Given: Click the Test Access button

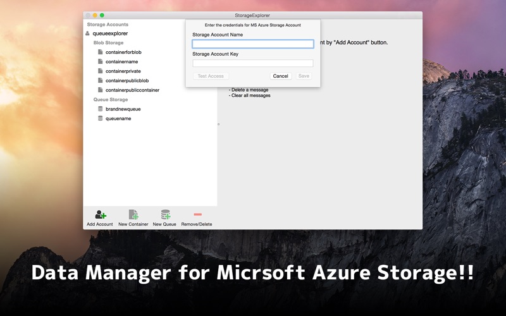Looking at the screenshot, I should (211, 76).
